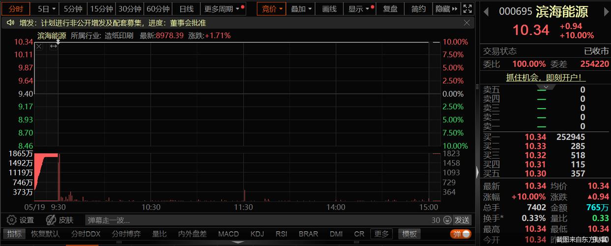Switch to 60分钟 period tab
The image size is (611, 246).
(158, 9)
